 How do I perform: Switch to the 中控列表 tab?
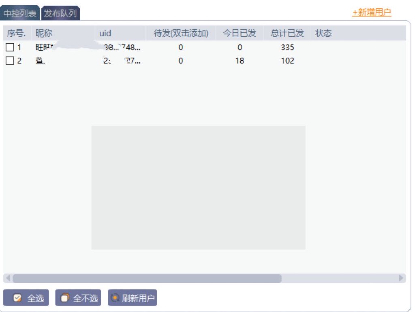[20, 13]
